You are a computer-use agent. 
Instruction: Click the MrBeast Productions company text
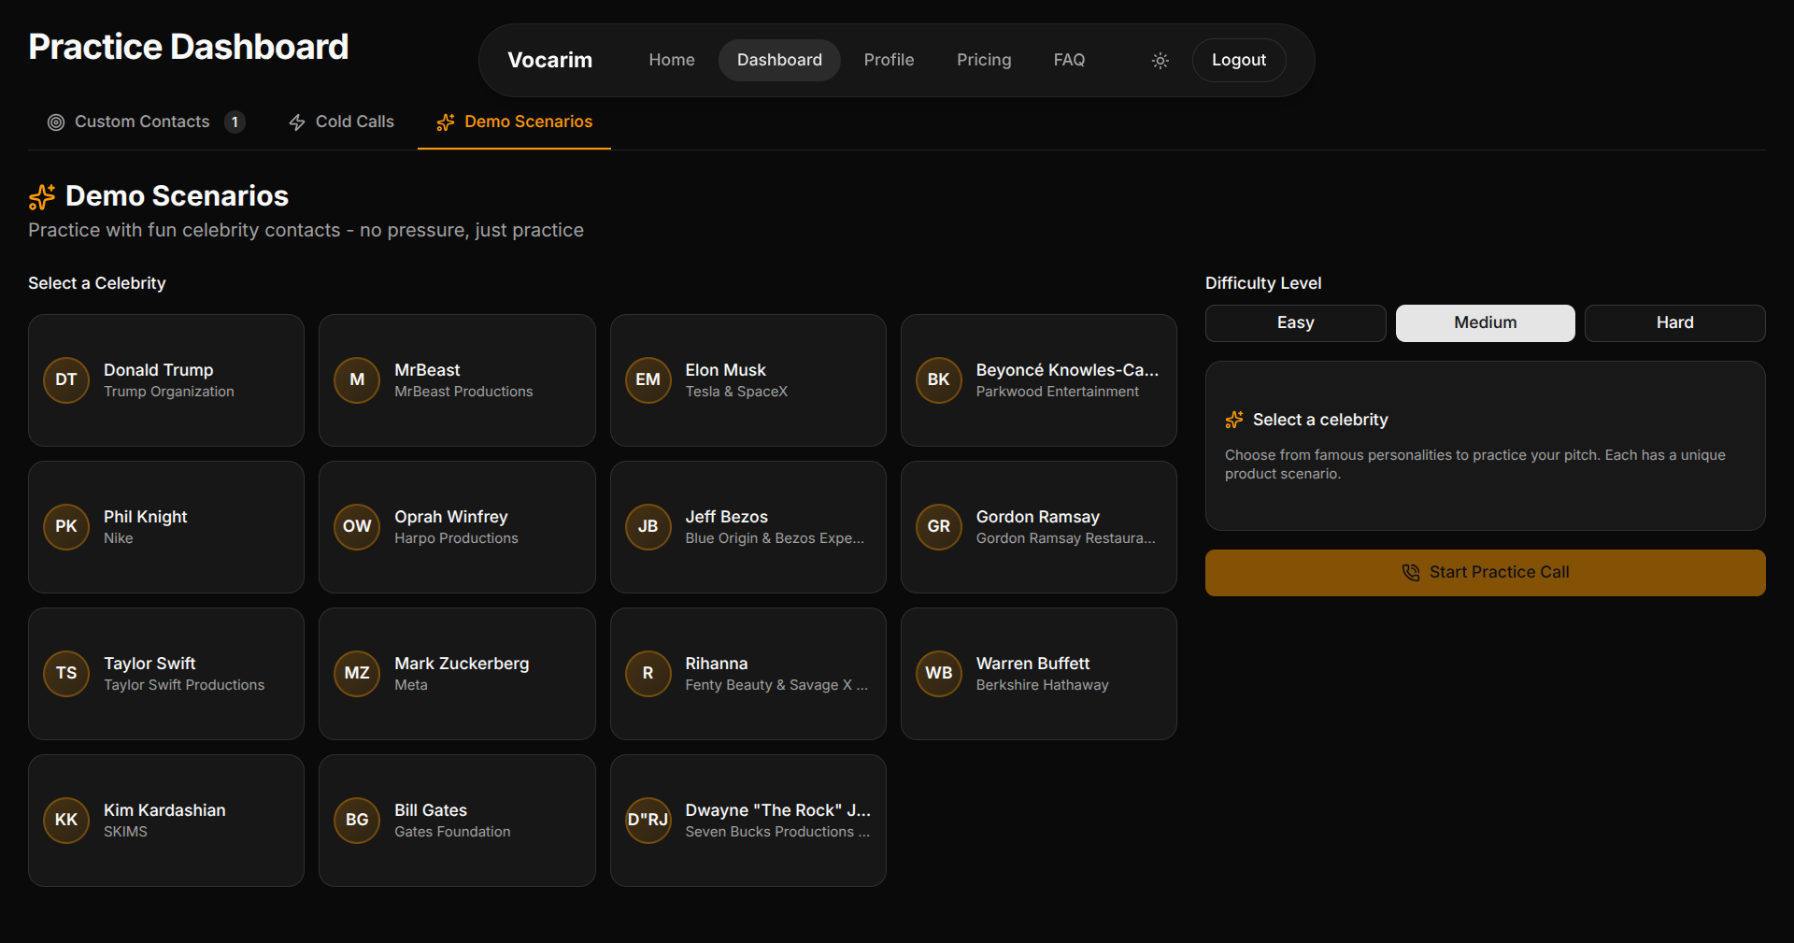(463, 392)
